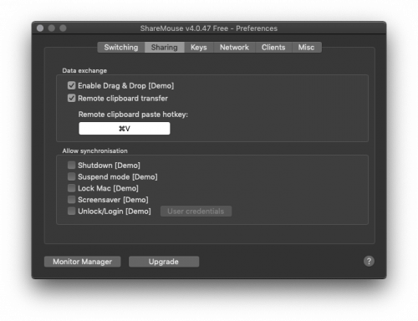Click the ShareMouse Preferences window title
Screen dimensions: 418x321
pos(209,28)
